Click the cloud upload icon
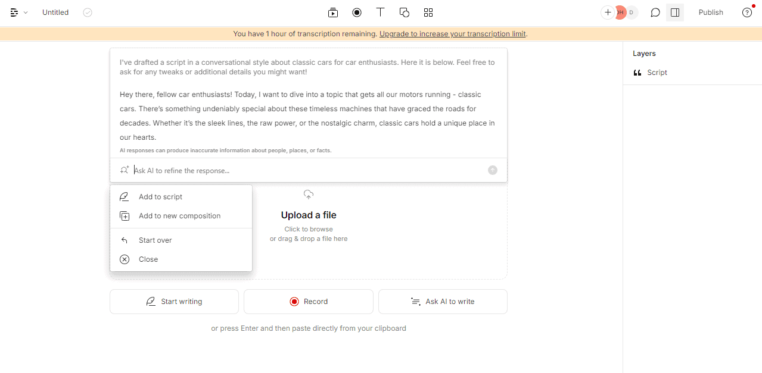Image resolution: width=762 pixels, height=373 pixels. pos(309,195)
